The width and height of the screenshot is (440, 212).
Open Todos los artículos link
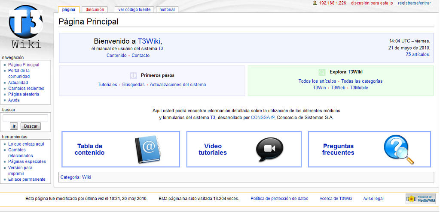pyautogui.click(x=317, y=81)
